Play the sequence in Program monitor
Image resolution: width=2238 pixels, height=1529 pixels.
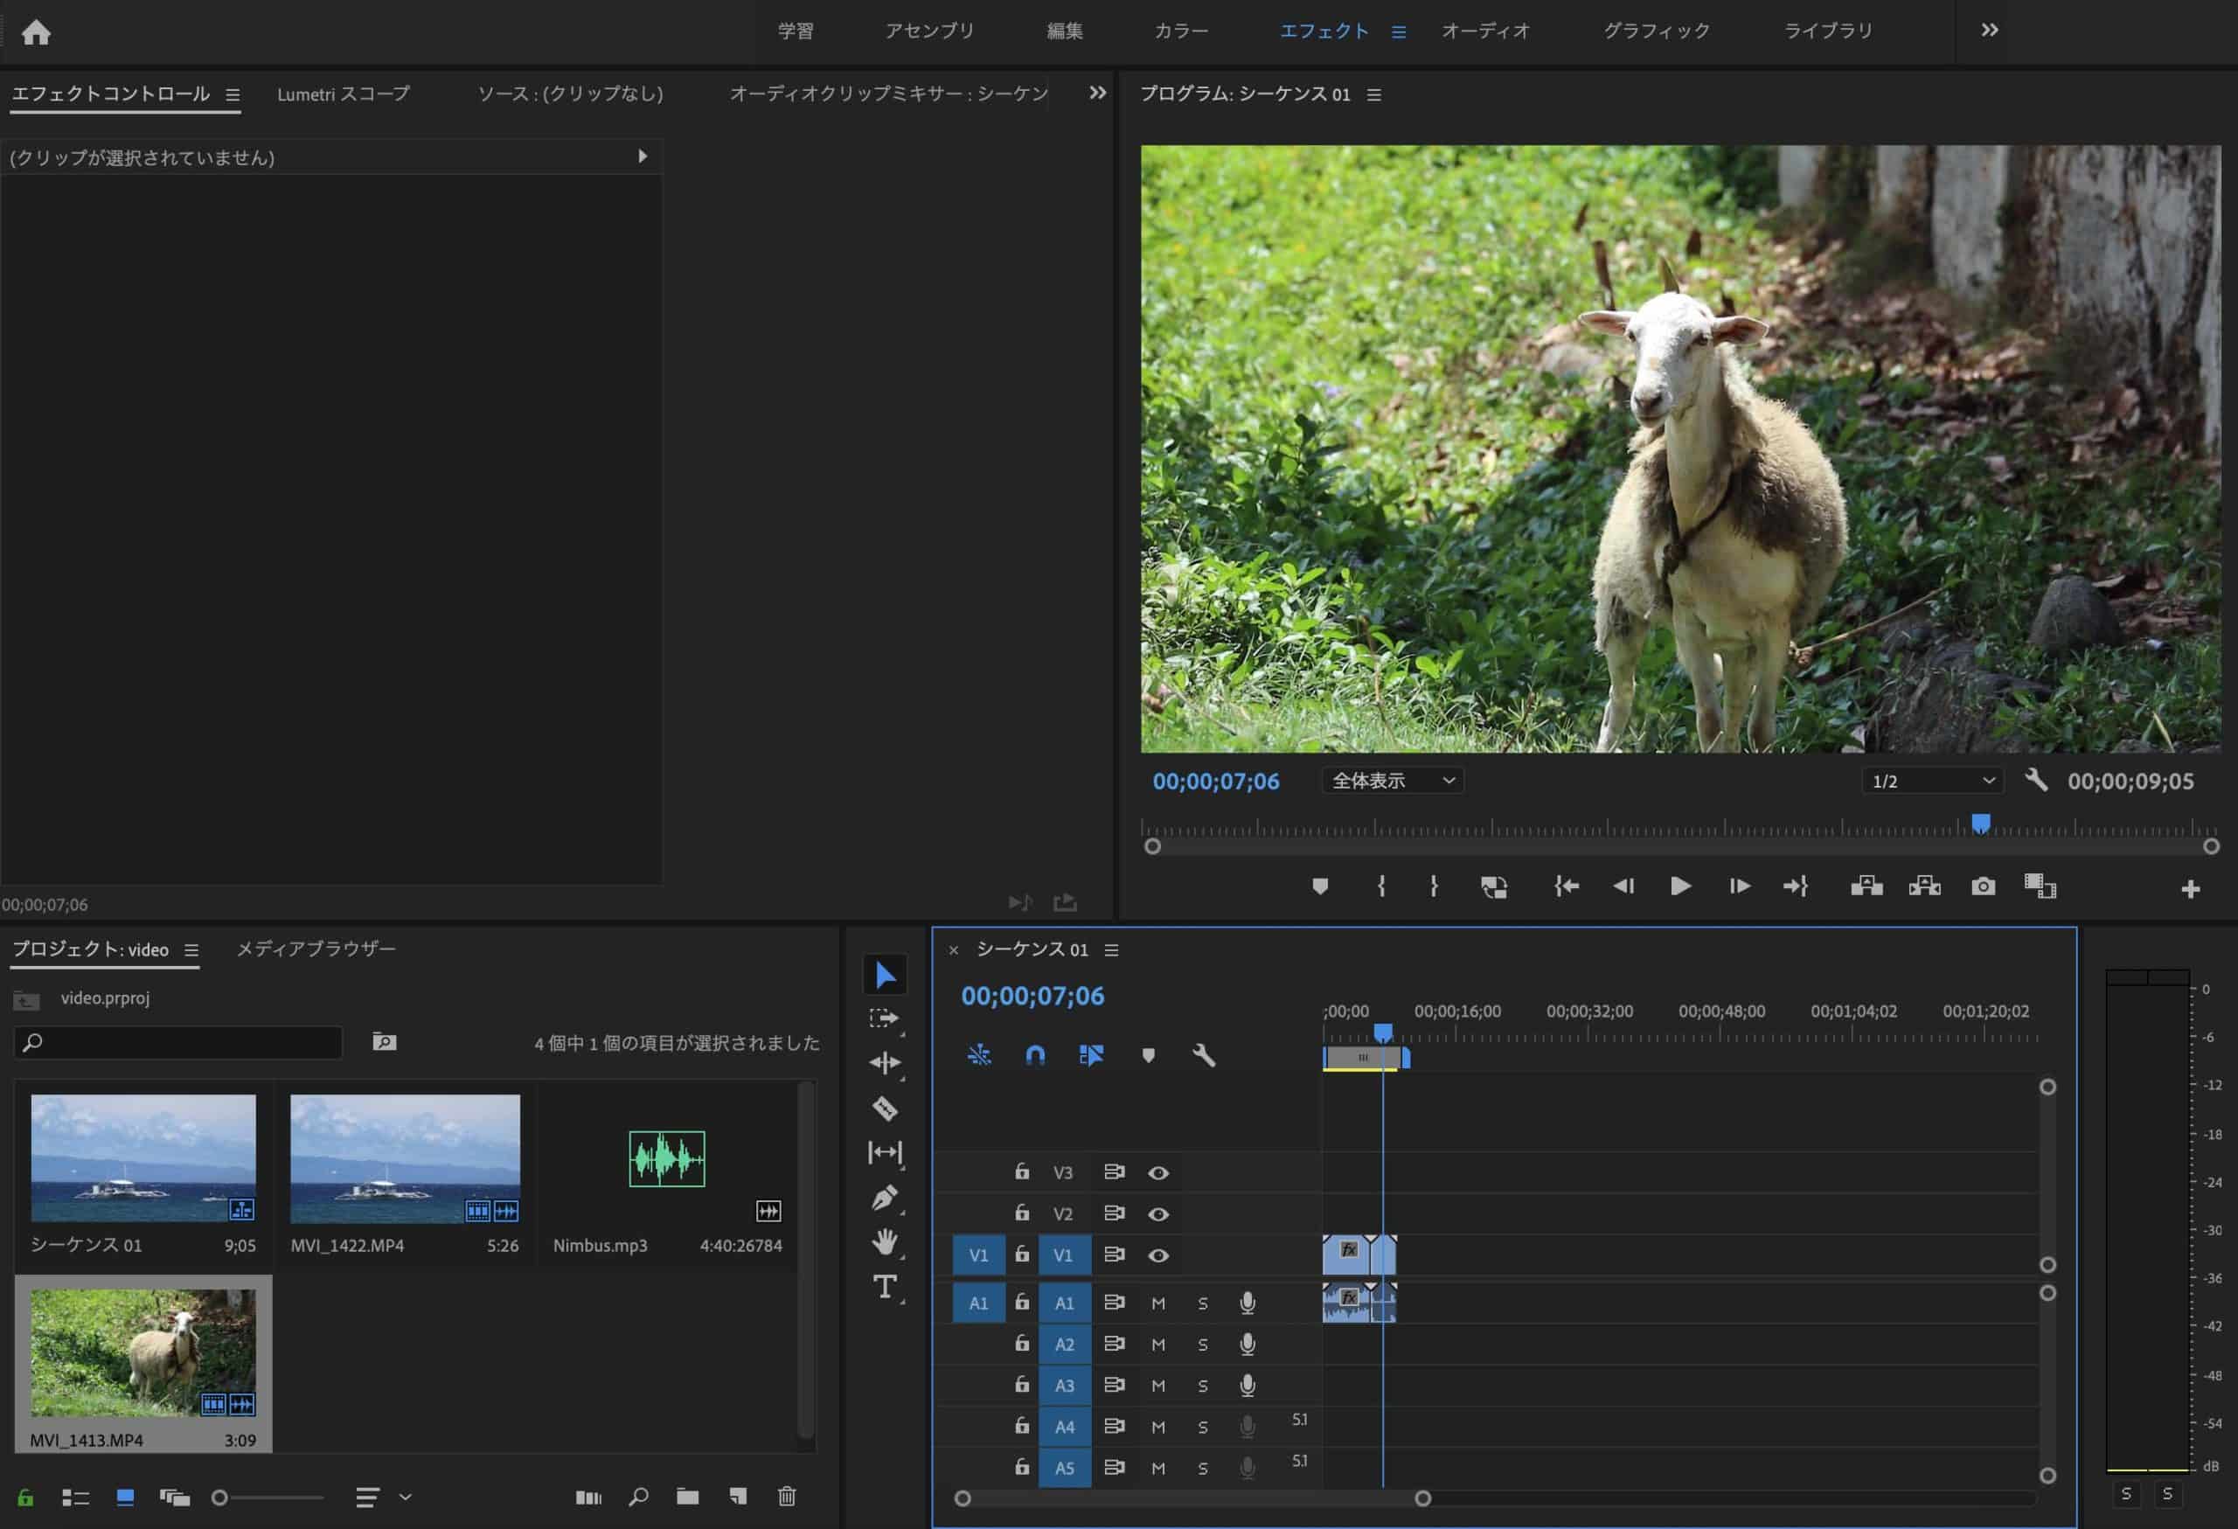tap(1680, 886)
